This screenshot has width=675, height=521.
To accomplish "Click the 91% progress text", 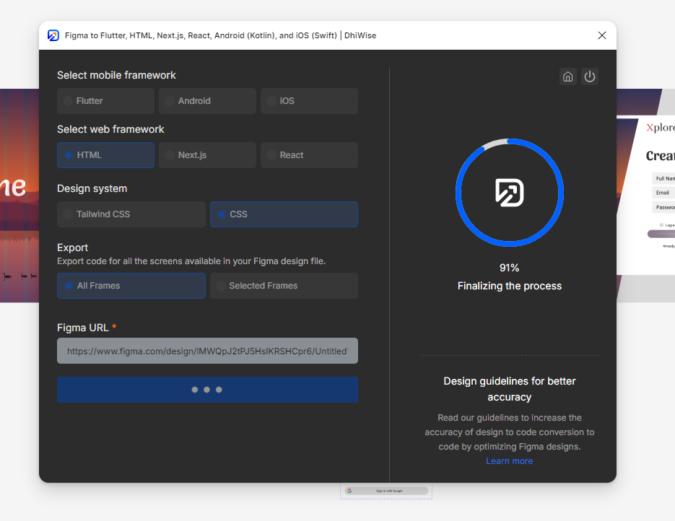I will coord(509,268).
